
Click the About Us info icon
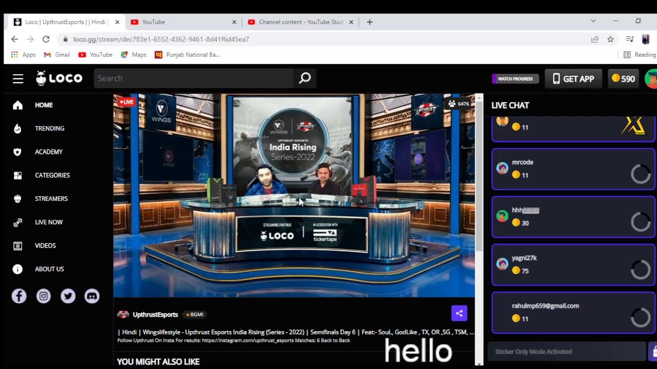(18, 269)
